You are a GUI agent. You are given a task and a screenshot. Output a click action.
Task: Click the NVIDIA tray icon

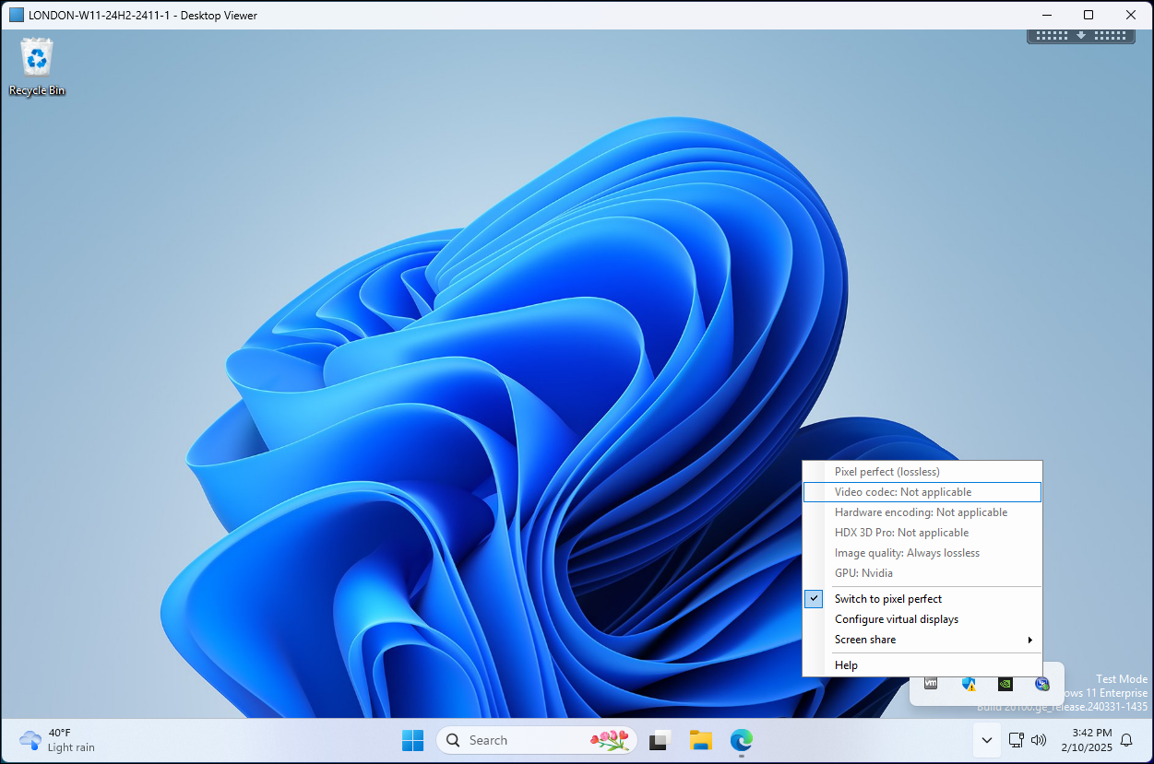tap(1005, 684)
